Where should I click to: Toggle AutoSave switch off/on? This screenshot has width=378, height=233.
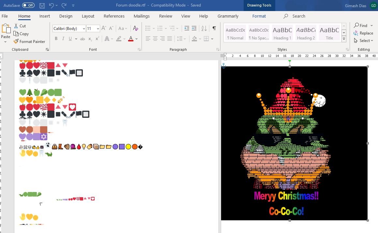pyautogui.click(x=28, y=6)
